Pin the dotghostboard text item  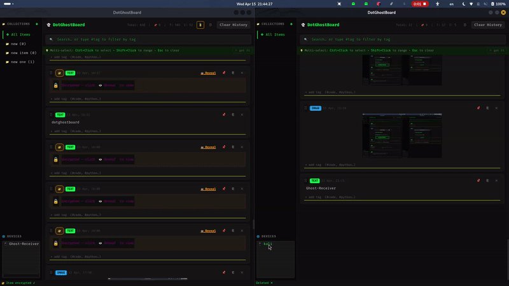click(224, 114)
